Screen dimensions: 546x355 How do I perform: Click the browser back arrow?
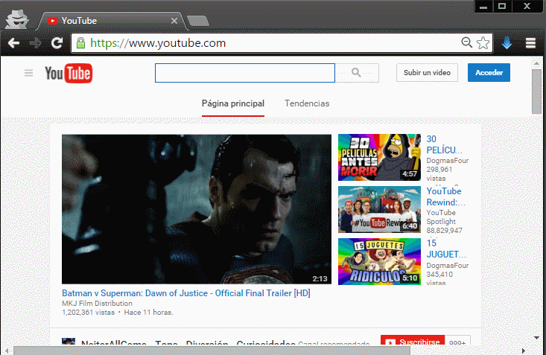pyautogui.click(x=13, y=43)
